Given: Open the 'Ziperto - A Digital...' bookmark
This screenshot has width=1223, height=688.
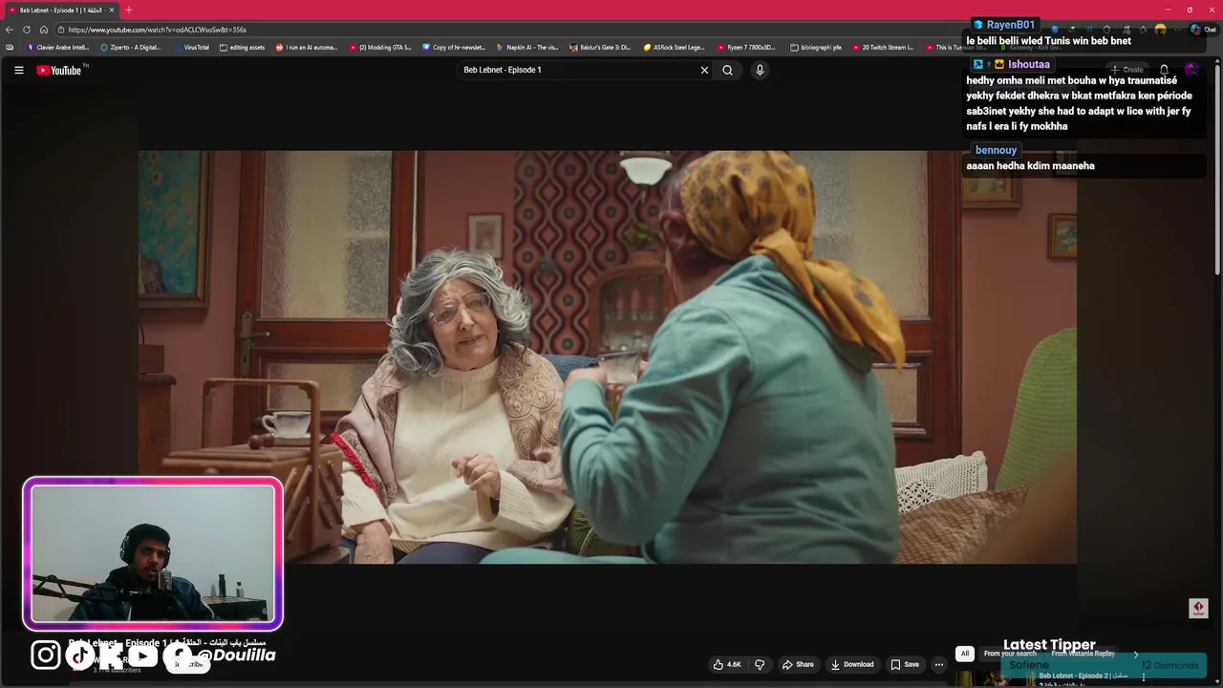Looking at the screenshot, I should point(131,47).
